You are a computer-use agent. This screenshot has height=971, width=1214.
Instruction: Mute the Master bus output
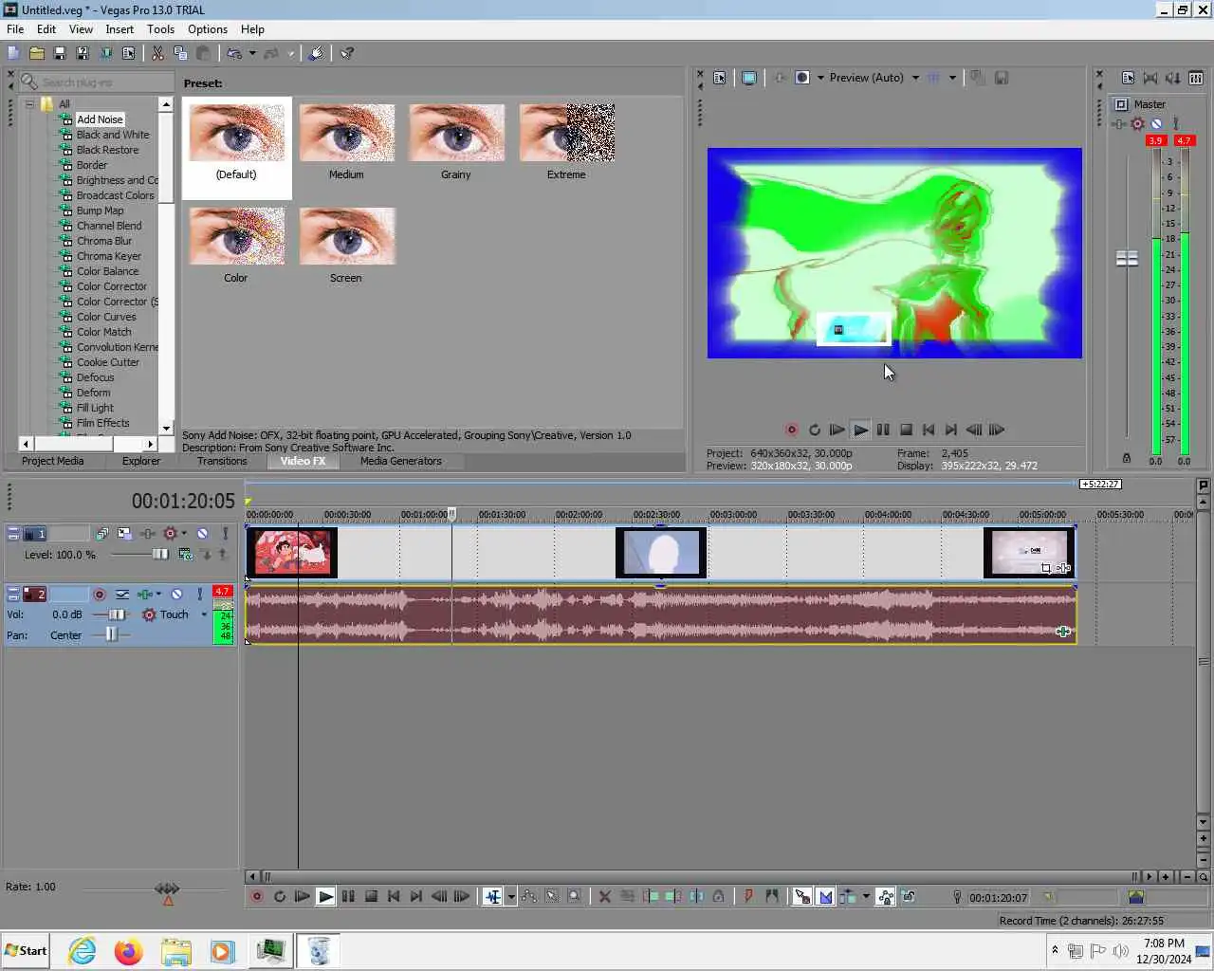click(1156, 124)
